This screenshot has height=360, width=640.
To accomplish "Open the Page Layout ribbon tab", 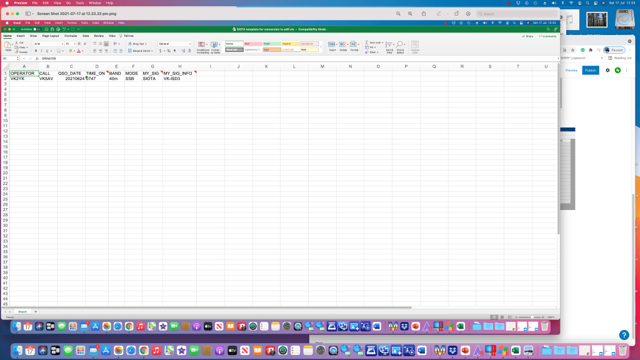I will tap(49, 36).
